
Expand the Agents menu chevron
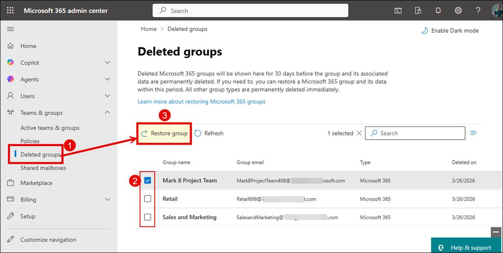[x=108, y=79]
